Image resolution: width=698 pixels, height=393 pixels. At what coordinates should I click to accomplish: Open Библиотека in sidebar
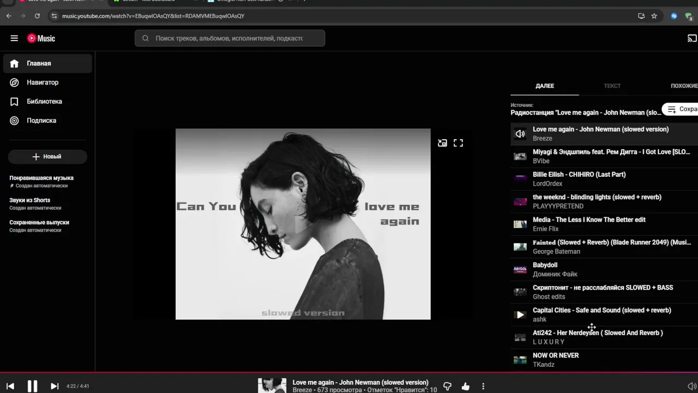coord(47,102)
